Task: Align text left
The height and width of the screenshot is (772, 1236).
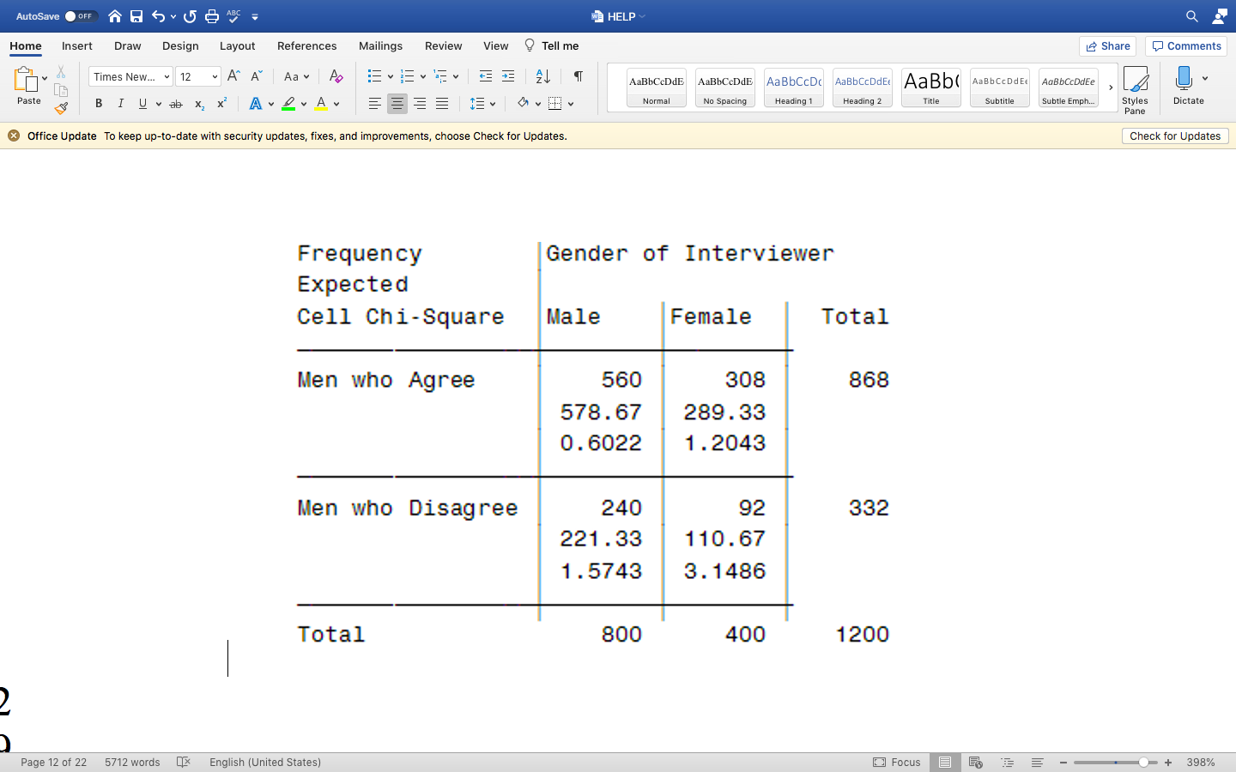Action: (375, 104)
